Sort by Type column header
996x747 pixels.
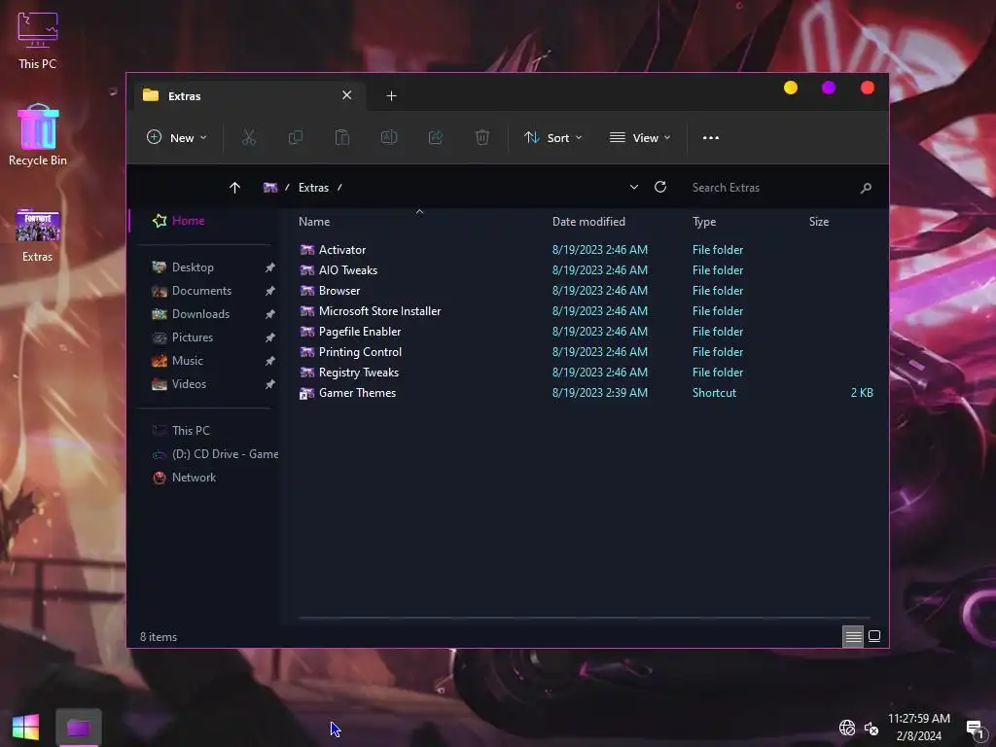[x=704, y=222]
